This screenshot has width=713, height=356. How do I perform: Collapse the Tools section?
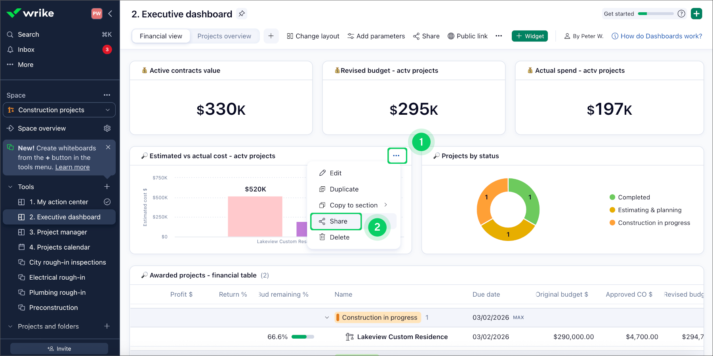[x=10, y=187]
